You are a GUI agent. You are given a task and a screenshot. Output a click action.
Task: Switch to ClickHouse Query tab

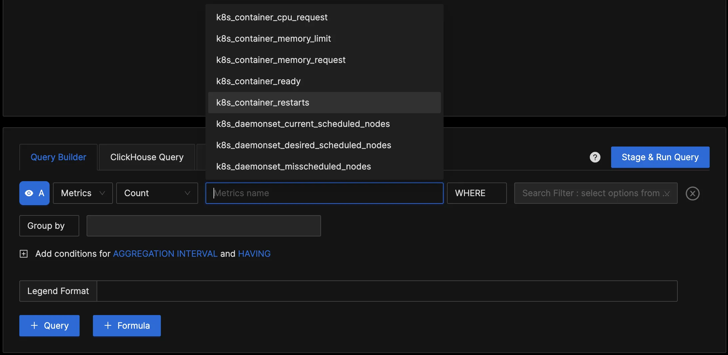click(x=147, y=157)
